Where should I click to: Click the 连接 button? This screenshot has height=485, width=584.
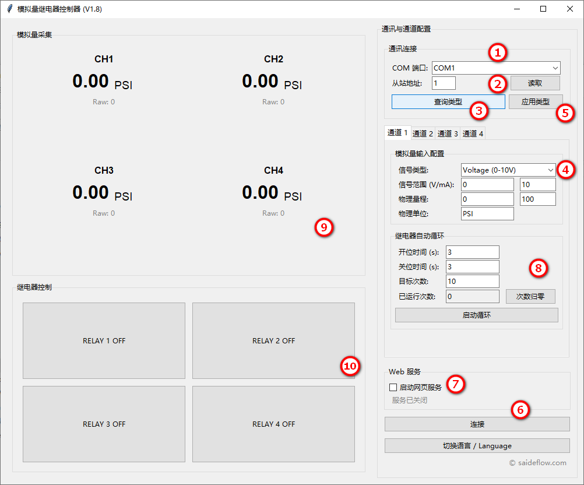(x=477, y=424)
